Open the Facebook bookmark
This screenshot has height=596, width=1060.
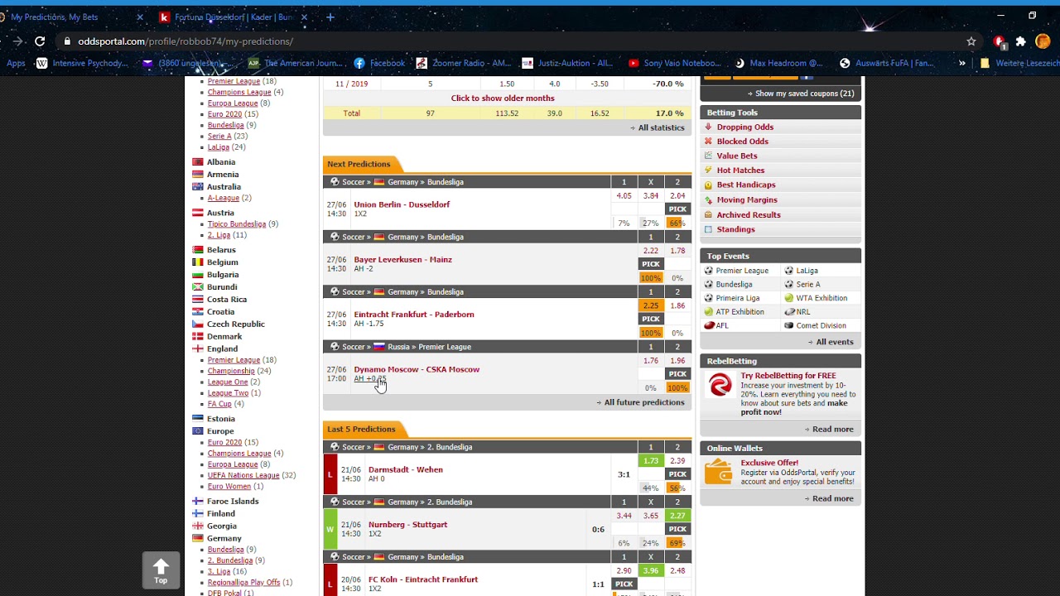click(x=379, y=63)
